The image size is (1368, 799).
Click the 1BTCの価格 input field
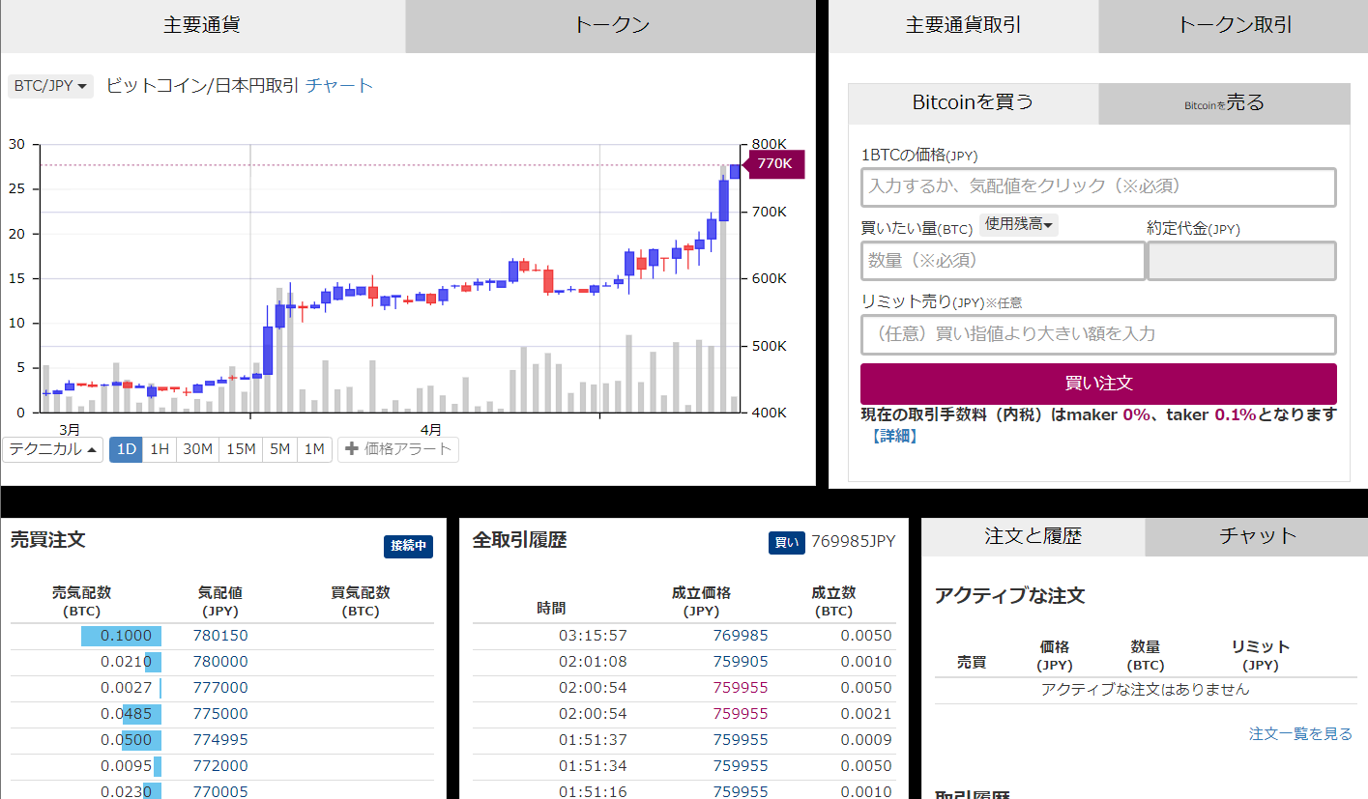(1098, 186)
